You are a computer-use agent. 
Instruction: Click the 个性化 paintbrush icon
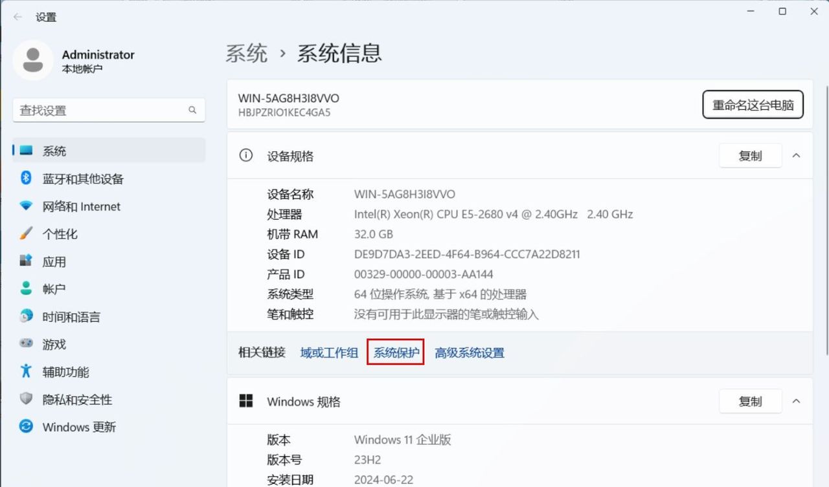pos(26,233)
